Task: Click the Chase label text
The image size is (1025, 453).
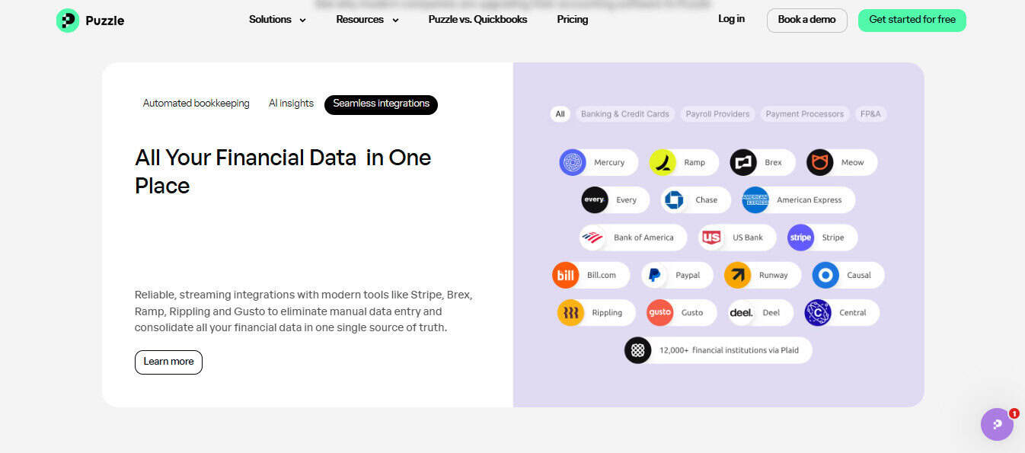Action: coord(706,200)
